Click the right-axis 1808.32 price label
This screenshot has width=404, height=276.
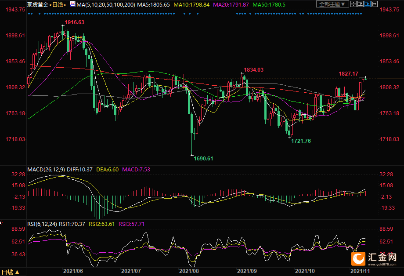coord(389,87)
